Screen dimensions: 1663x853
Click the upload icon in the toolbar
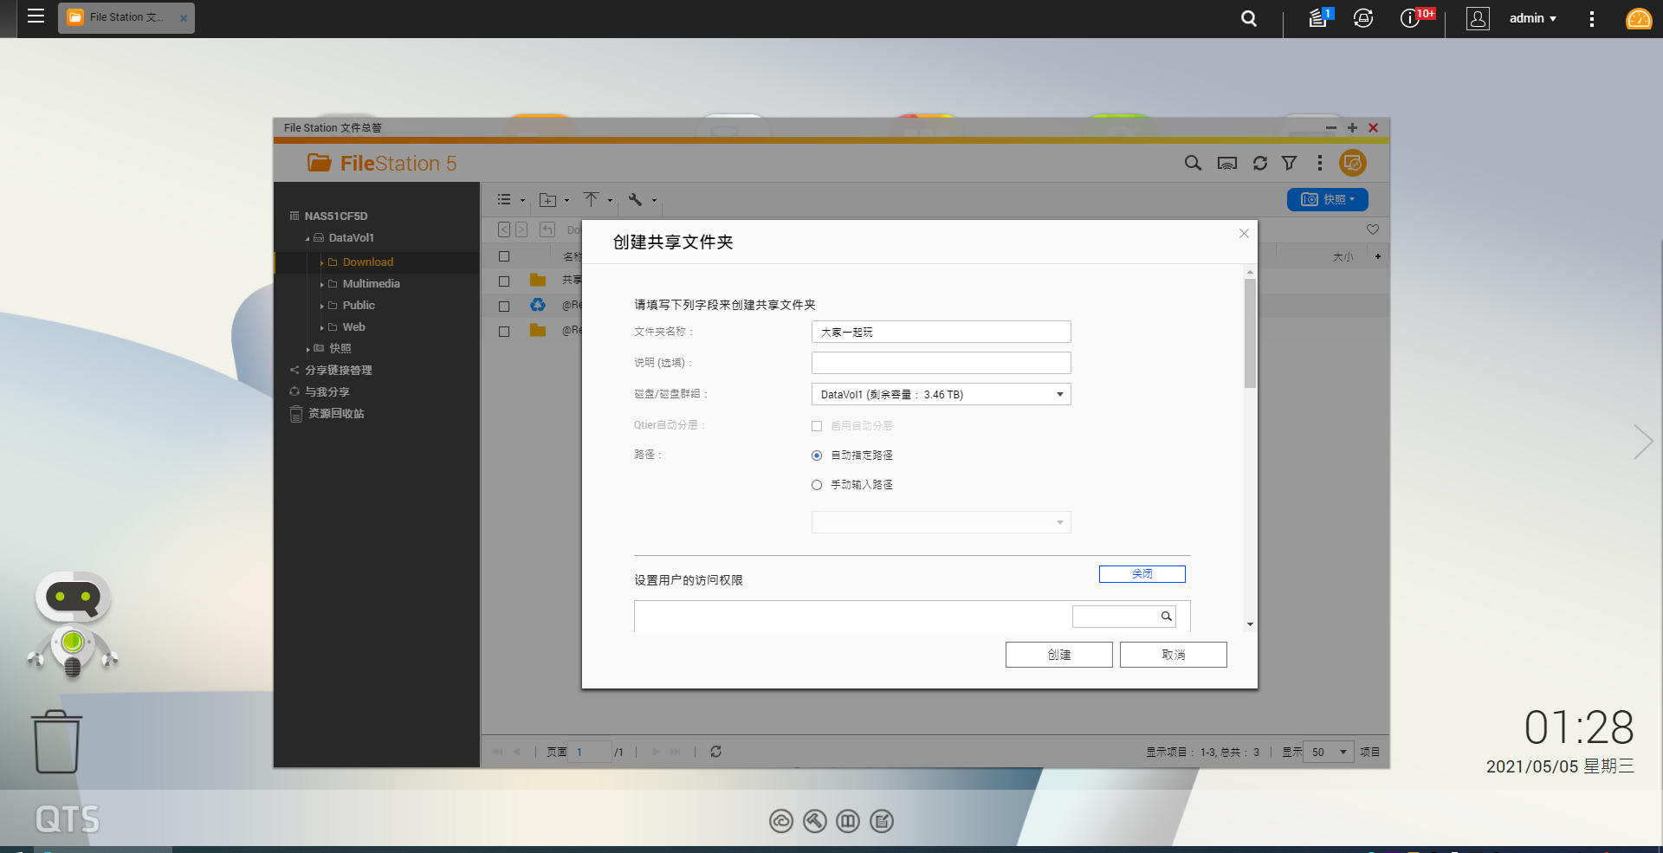click(593, 200)
